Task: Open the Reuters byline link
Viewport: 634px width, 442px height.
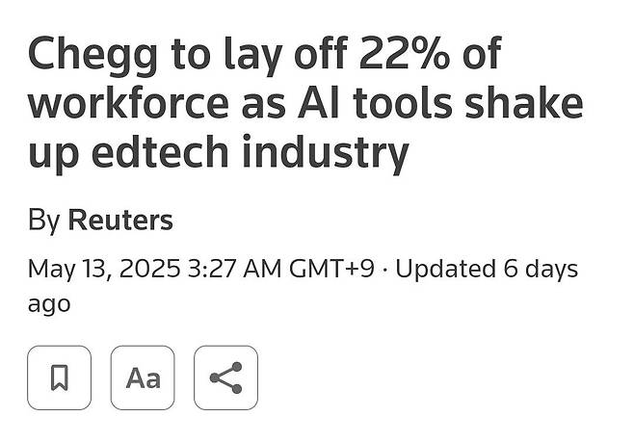Action: tap(119, 220)
